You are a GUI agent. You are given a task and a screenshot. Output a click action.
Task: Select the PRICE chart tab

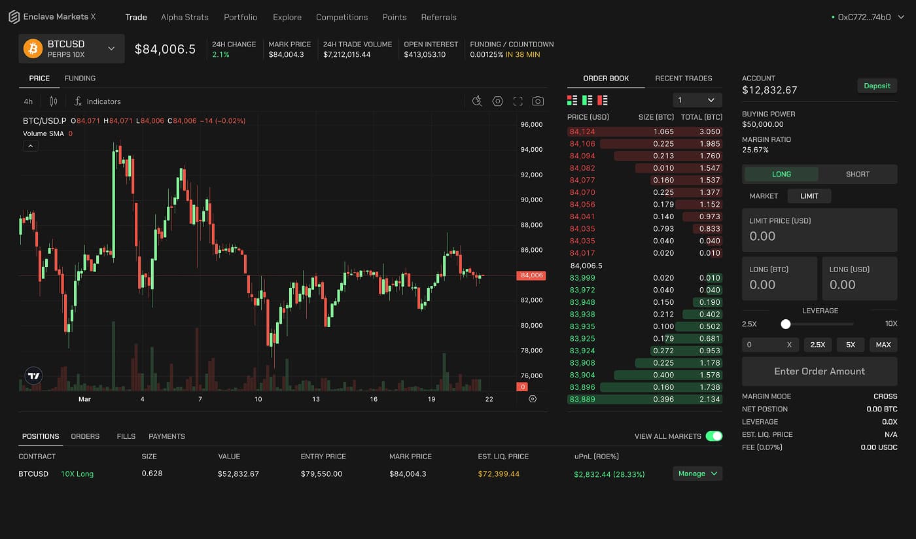coord(39,78)
